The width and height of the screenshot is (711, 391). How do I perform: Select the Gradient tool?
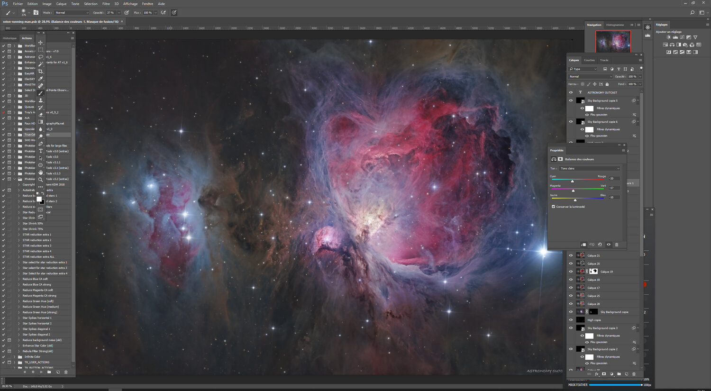coord(41,122)
